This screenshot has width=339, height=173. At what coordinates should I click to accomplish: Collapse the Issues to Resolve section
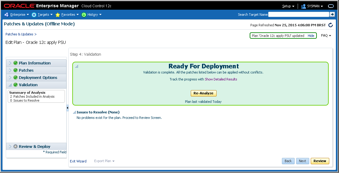74,112
